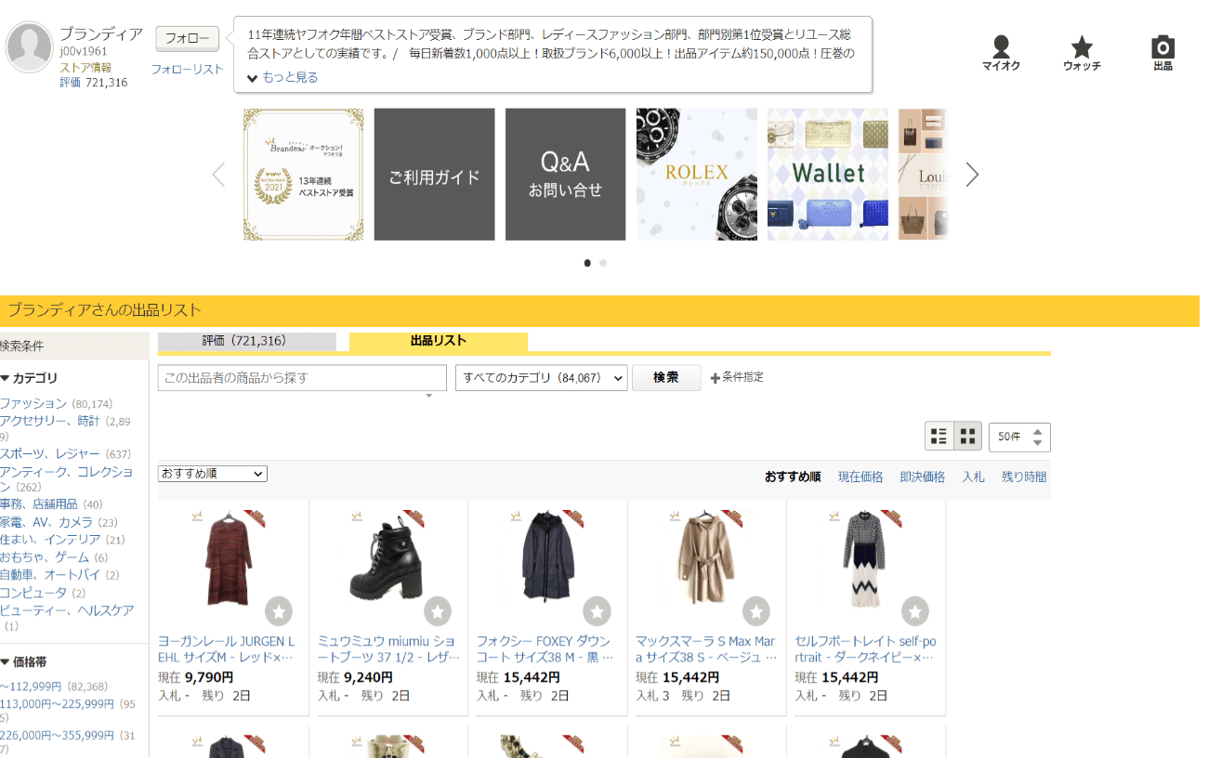The image size is (1208, 758).
Task: Filter by 自動車、オートバイ category
Action: click(50, 575)
